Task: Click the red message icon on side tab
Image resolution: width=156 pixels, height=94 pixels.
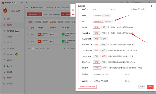Action: point(73,10)
